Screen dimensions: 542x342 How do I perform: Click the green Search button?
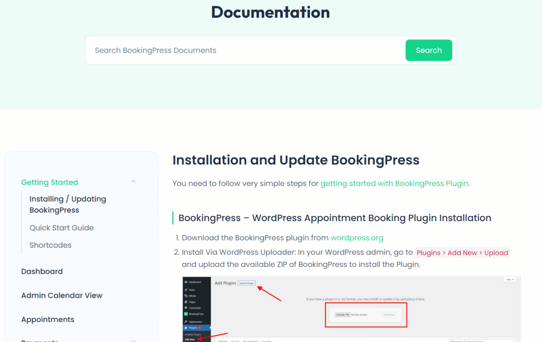click(428, 50)
